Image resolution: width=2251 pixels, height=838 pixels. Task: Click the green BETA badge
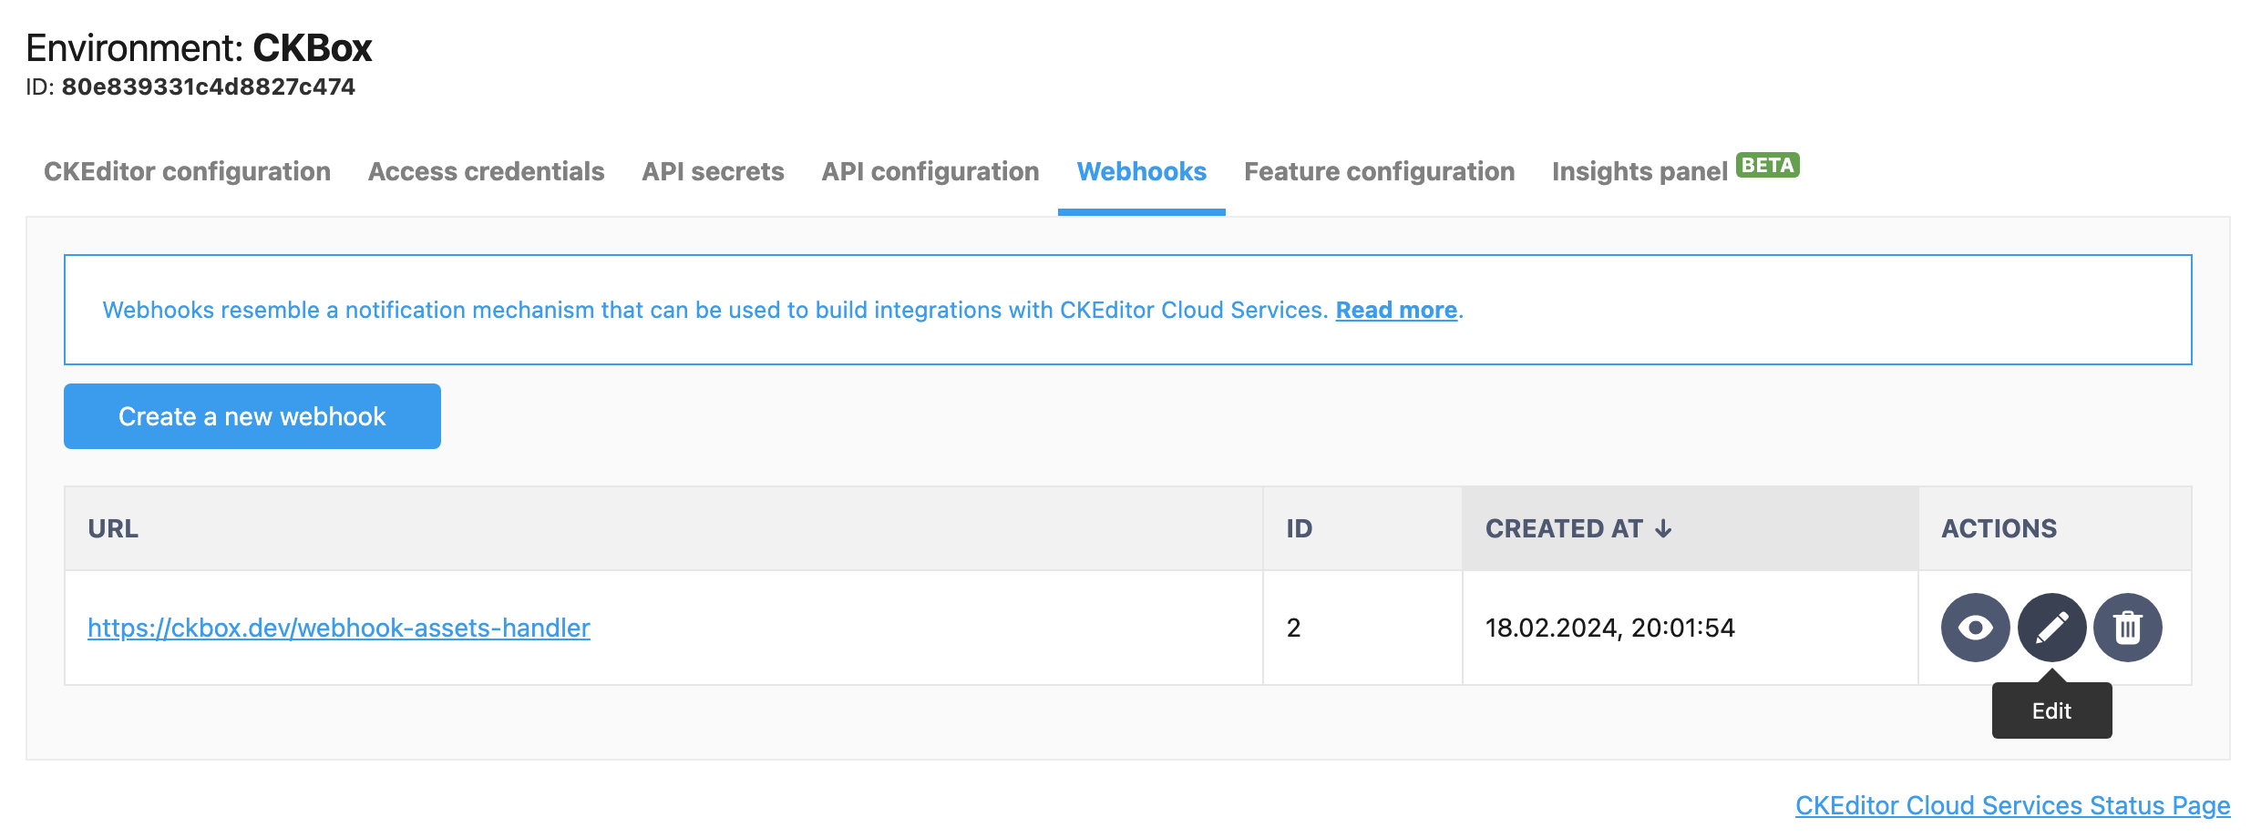point(1767,166)
